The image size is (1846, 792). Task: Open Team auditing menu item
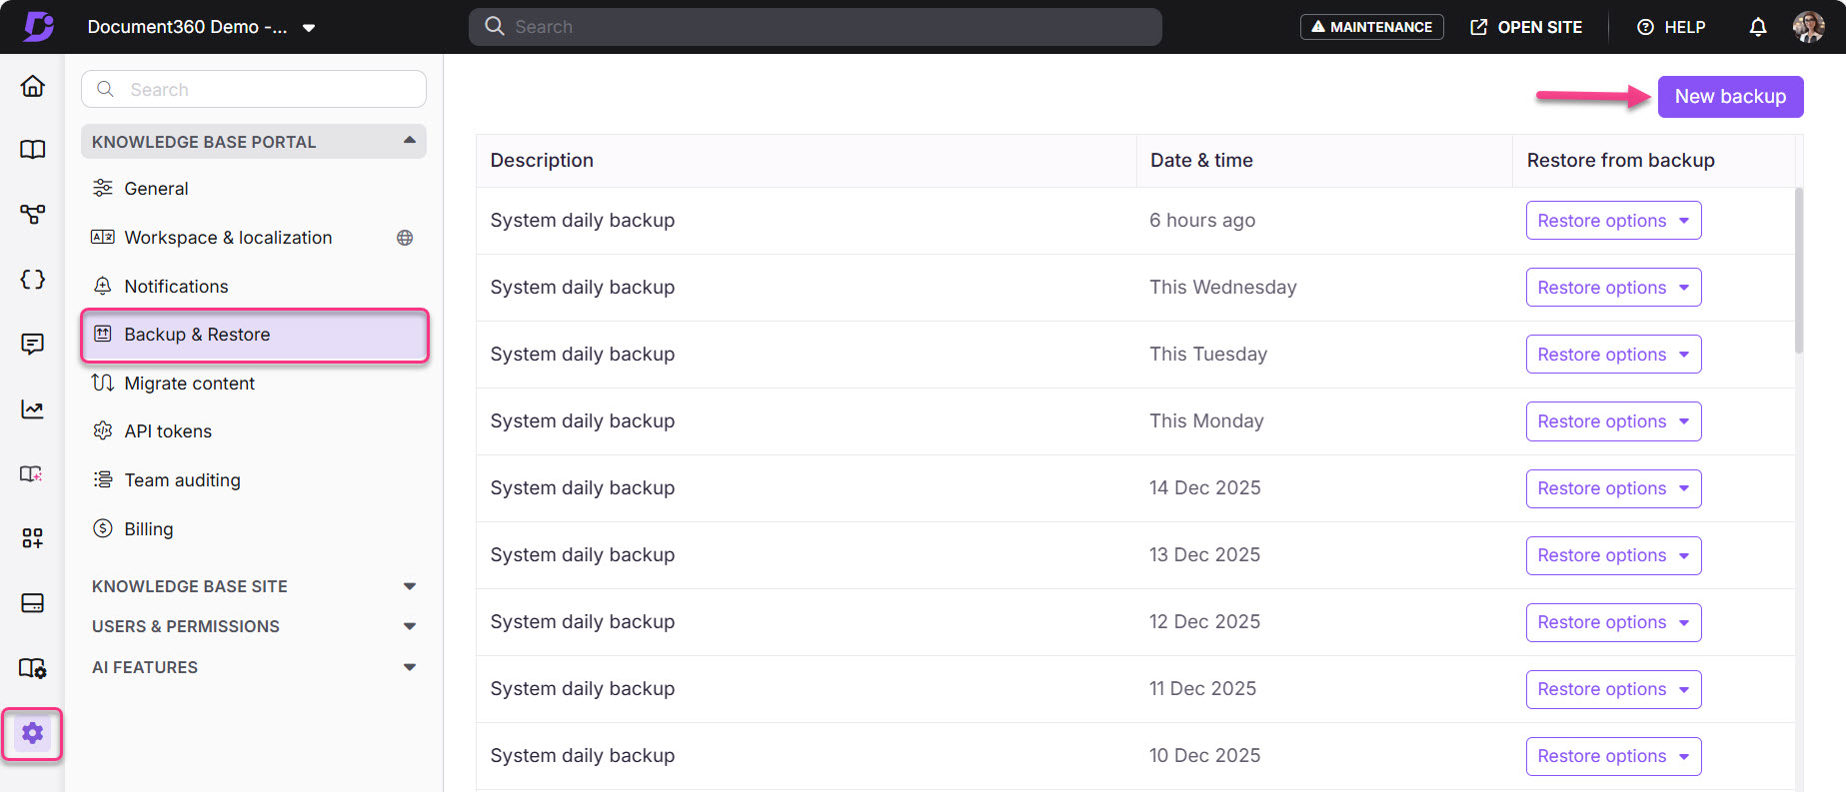pyautogui.click(x=254, y=479)
